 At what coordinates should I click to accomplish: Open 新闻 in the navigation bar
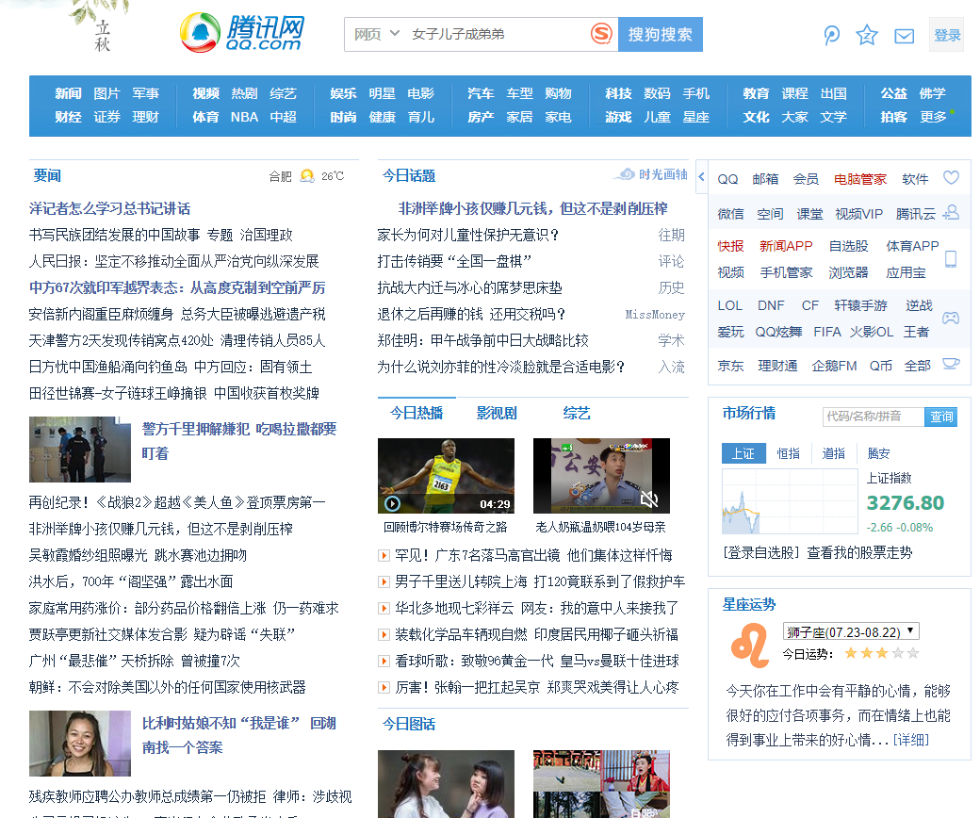[x=68, y=93]
